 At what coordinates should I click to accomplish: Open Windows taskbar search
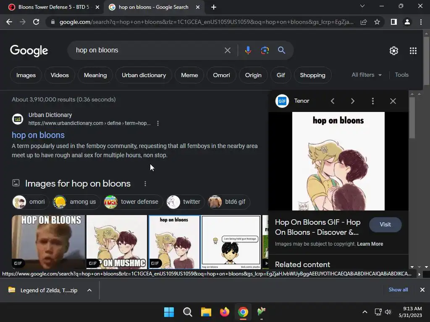(x=188, y=312)
